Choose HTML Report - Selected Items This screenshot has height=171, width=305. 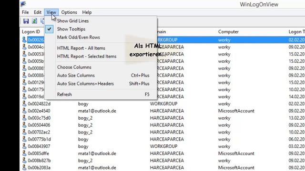tap(101, 56)
